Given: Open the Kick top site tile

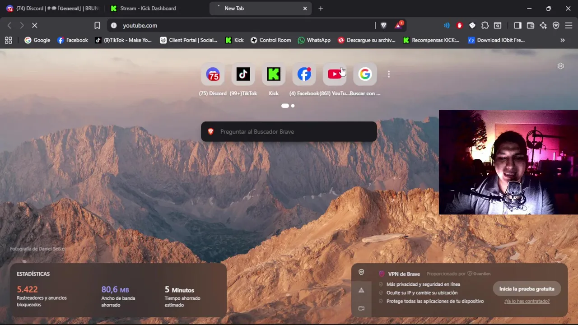Looking at the screenshot, I should pos(274,74).
